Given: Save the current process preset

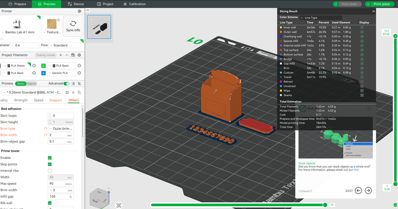Looking at the screenshot, I should [67, 92].
